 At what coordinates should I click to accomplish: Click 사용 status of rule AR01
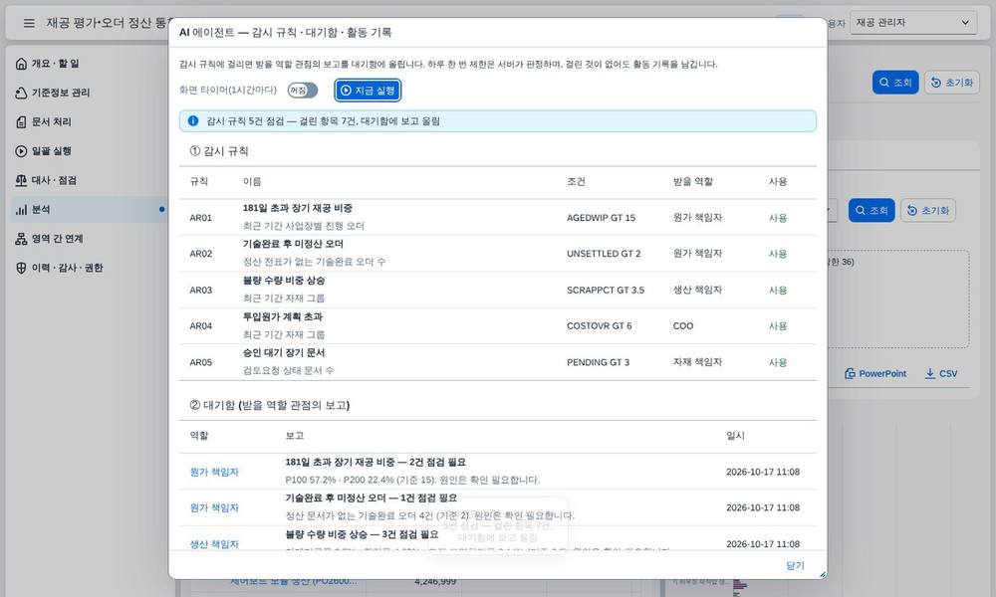(x=778, y=218)
